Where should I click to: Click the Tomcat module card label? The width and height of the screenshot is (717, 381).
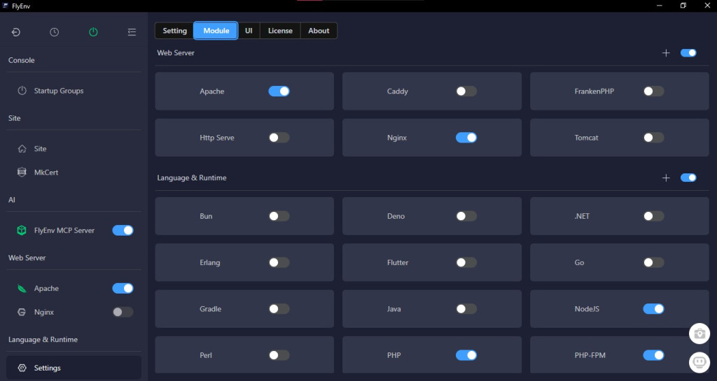(x=586, y=137)
